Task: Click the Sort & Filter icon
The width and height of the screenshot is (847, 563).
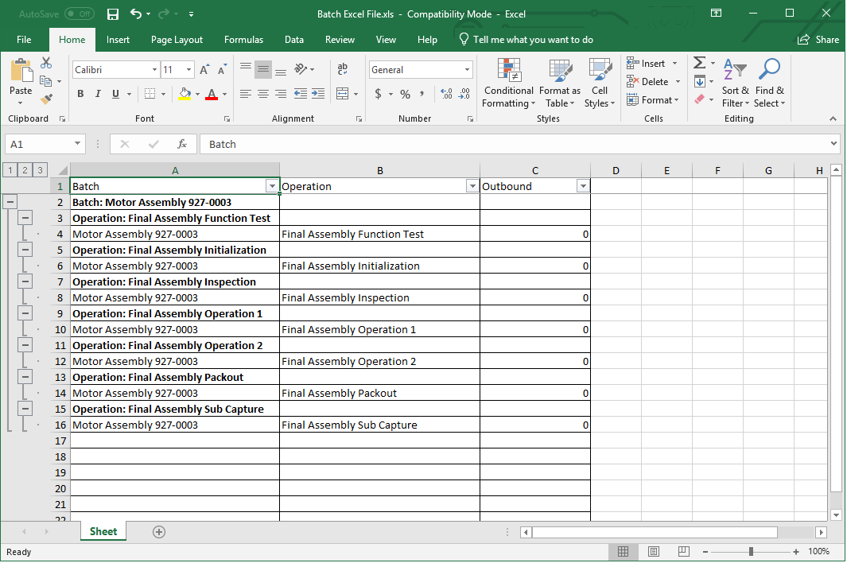Action: click(x=735, y=83)
